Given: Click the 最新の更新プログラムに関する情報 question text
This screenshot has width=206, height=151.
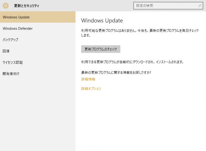Looking at the screenshot, I should [116, 72].
